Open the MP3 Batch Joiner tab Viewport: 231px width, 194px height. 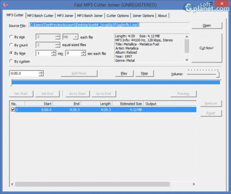pos(90,16)
